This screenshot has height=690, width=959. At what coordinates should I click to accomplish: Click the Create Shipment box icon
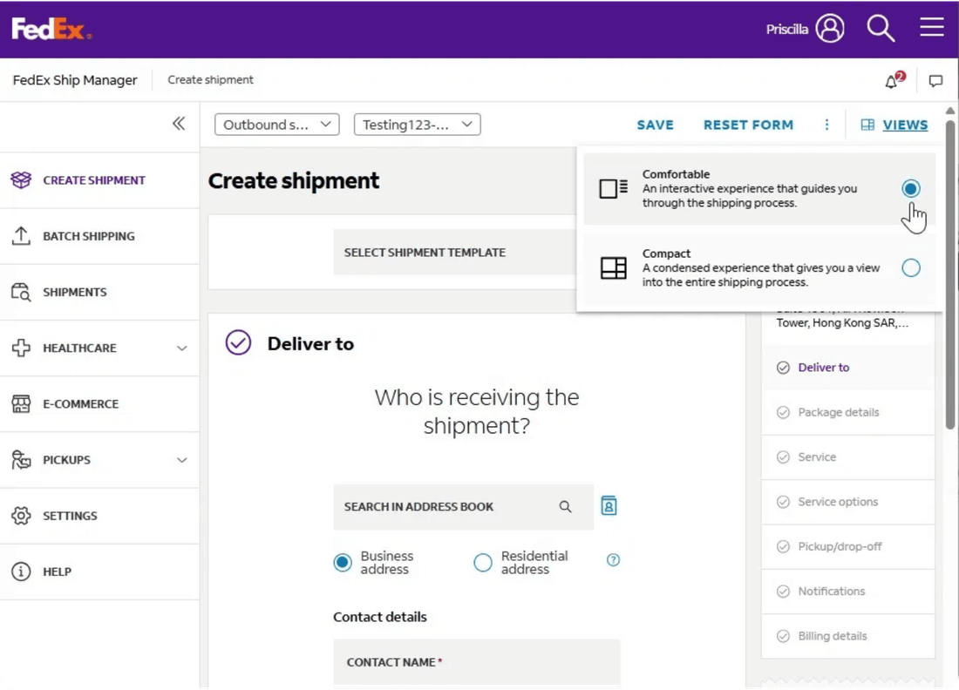21,179
